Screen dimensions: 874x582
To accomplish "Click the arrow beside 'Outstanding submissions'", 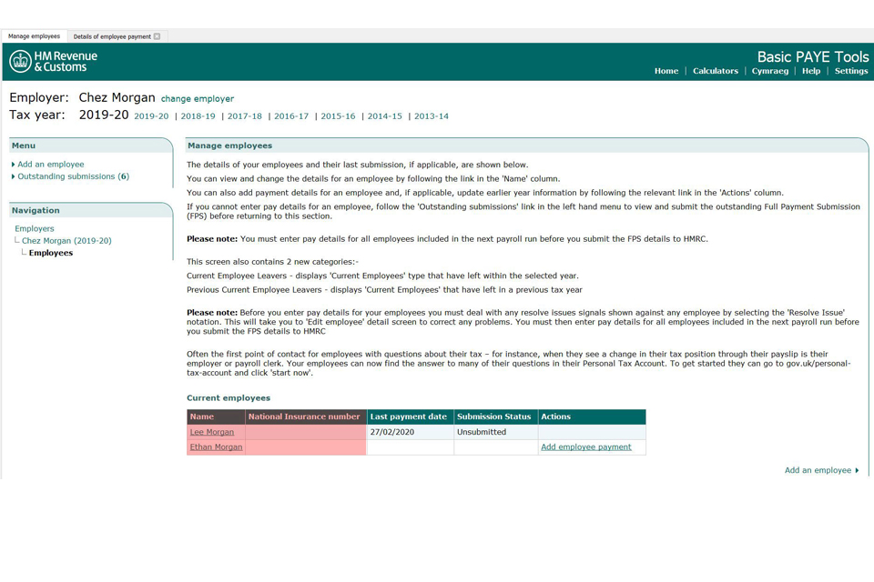I will click(11, 176).
